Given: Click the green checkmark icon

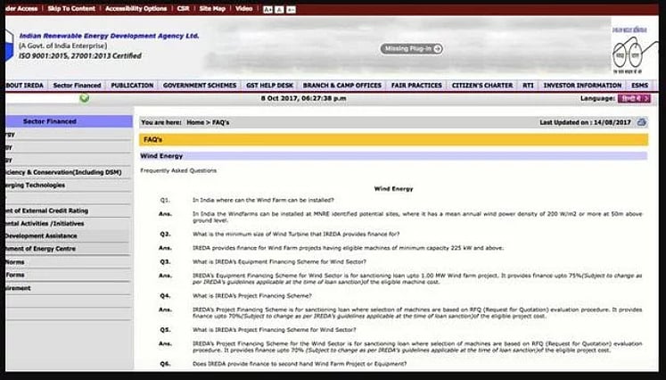Looking at the screenshot, I should (85, 98).
